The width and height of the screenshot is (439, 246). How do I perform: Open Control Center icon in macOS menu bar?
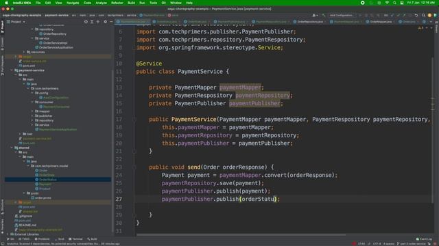(402, 3)
